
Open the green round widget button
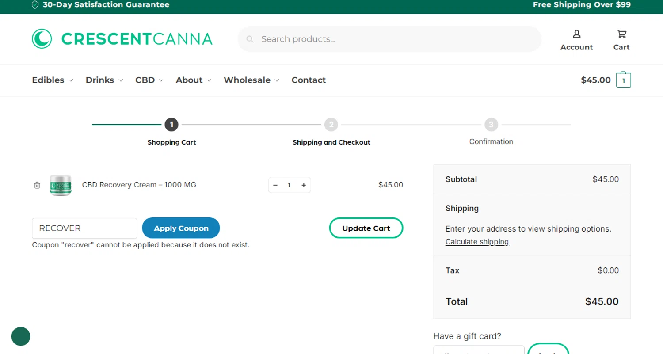21,336
